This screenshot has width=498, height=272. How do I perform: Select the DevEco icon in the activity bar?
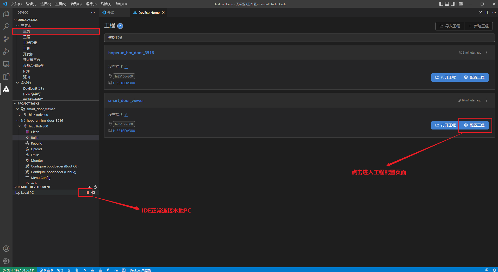(6, 89)
